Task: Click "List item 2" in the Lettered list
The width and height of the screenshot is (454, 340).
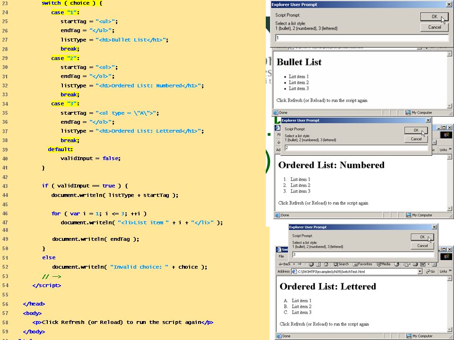Action: click(301, 306)
